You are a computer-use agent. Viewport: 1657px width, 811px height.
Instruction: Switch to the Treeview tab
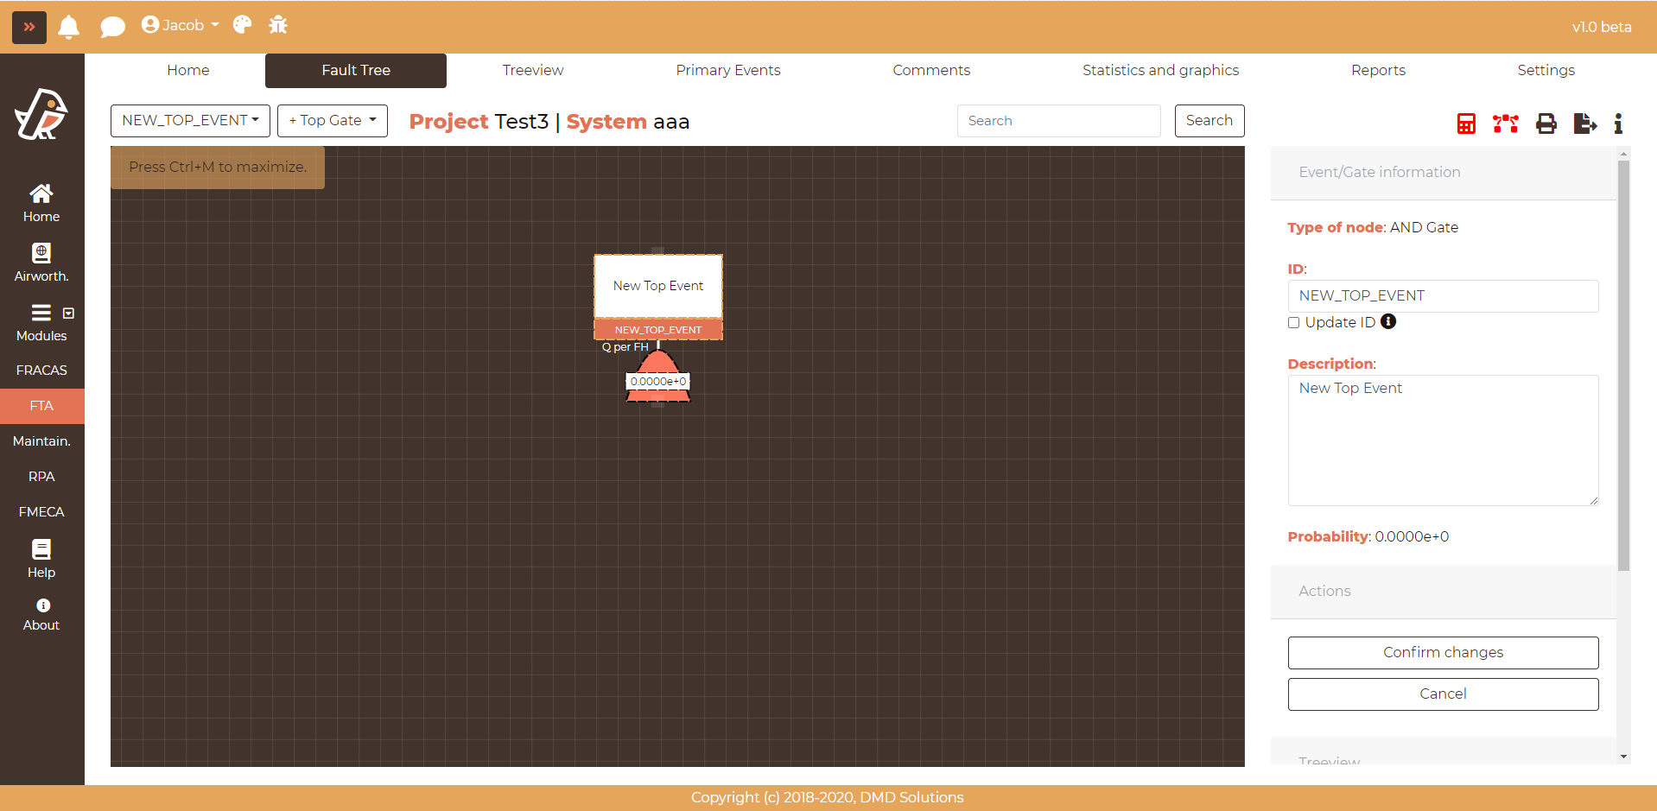(532, 71)
